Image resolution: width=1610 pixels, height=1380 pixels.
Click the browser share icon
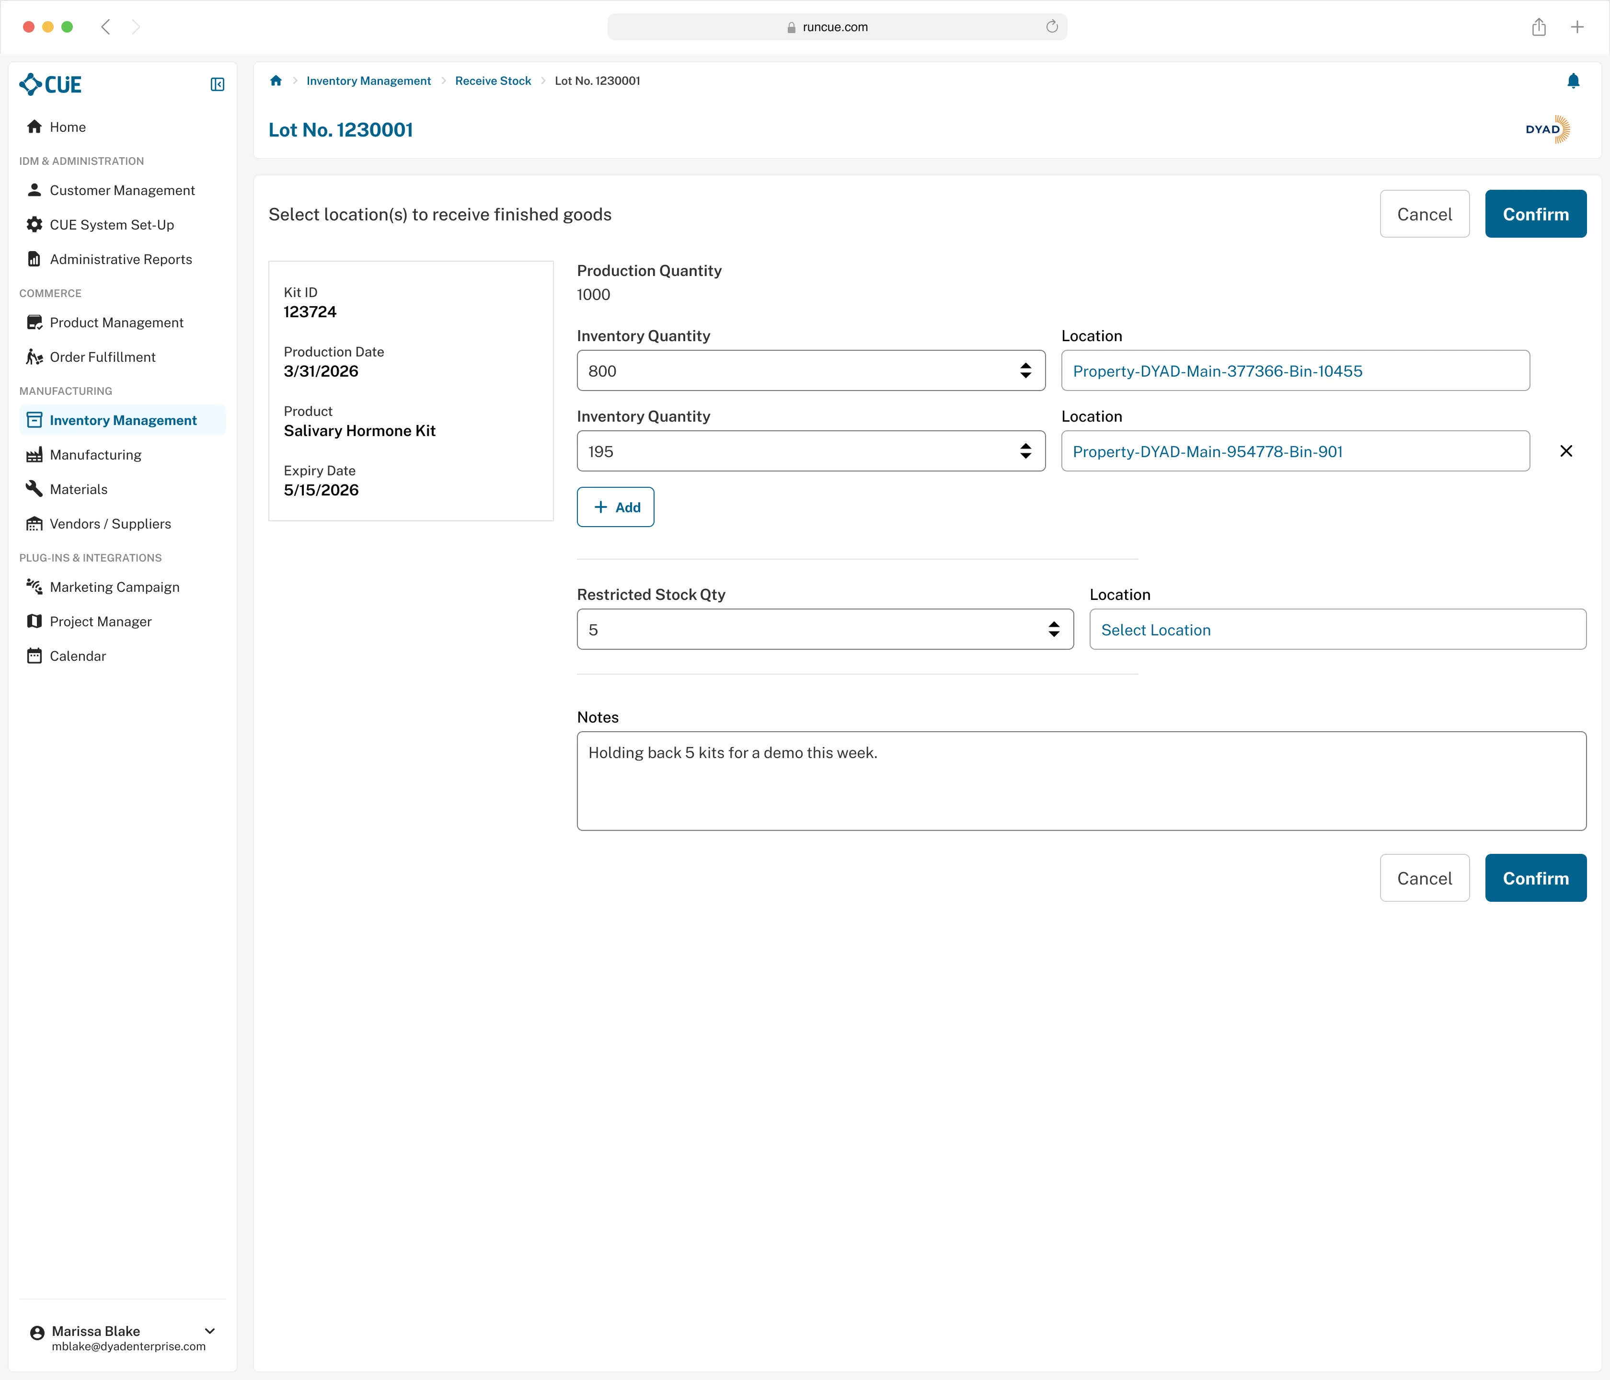[1539, 27]
